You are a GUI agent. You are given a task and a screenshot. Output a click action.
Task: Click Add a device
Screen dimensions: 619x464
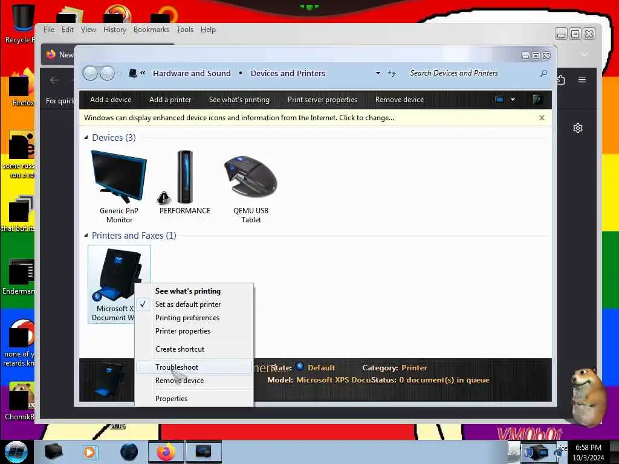click(x=111, y=100)
